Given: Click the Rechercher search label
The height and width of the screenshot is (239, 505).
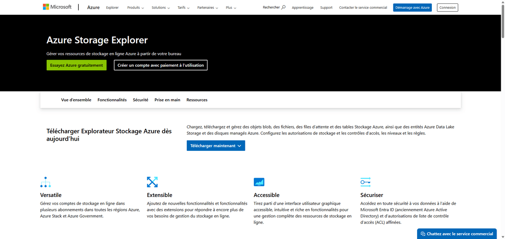Looking at the screenshot, I should 271,7.
